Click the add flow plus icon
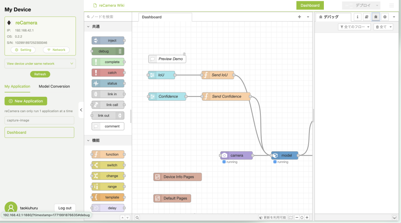This screenshot has width=401, height=223. [300, 17]
